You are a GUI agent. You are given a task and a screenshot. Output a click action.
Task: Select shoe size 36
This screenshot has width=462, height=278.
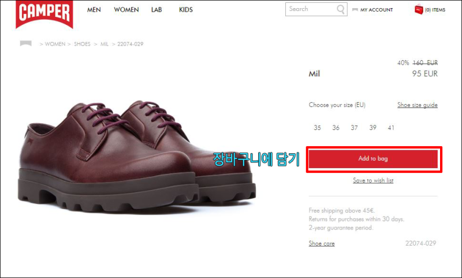[x=336, y=128]
